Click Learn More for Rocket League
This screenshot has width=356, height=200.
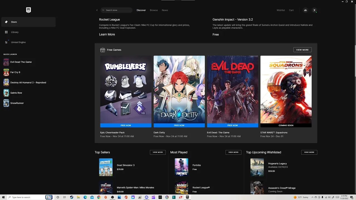(107, 34)
